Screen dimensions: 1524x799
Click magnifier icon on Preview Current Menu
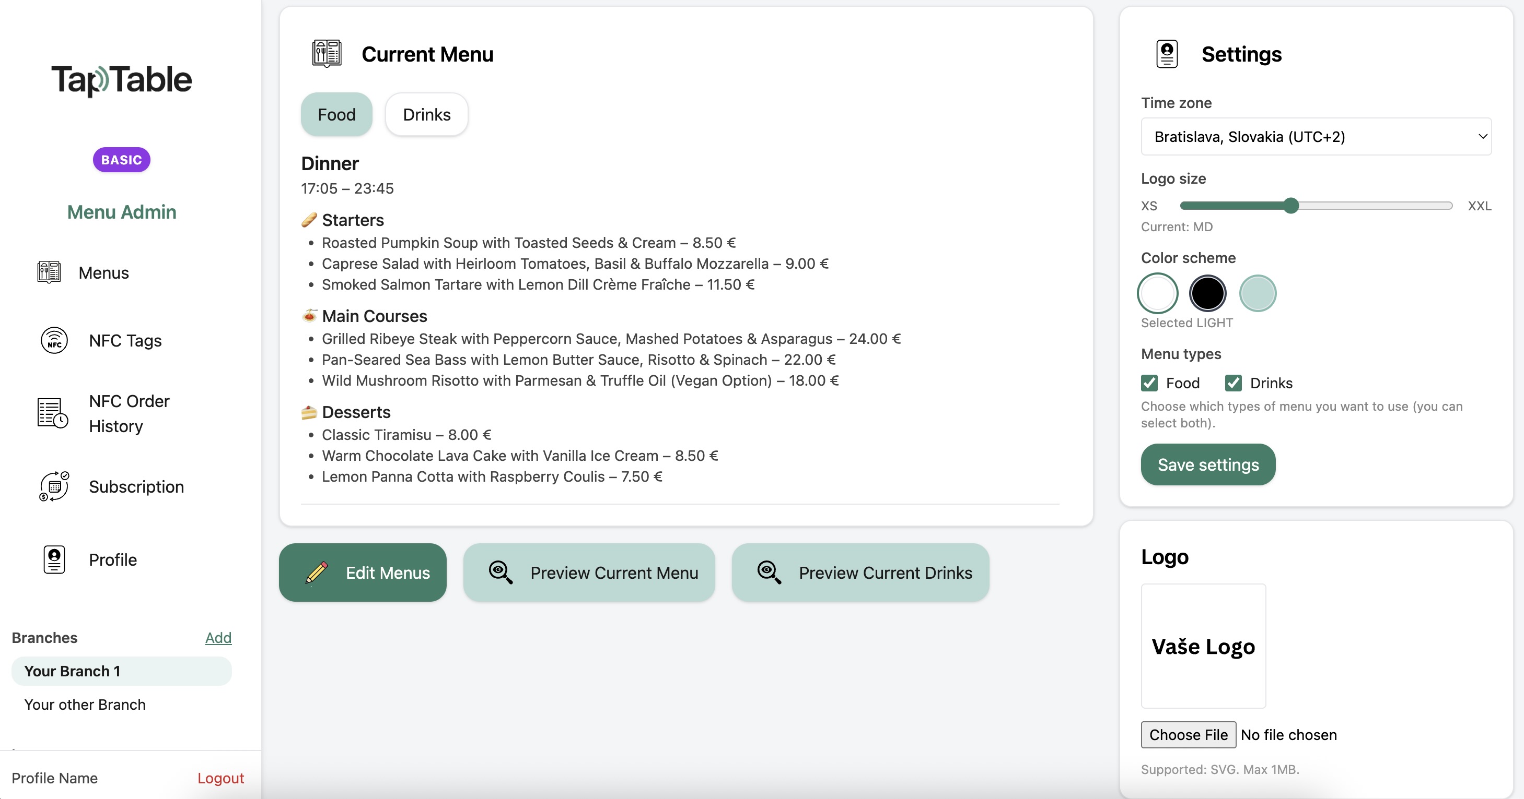[x=501, y=572]
